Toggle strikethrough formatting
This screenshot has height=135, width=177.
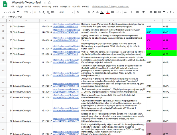[97, 12]
